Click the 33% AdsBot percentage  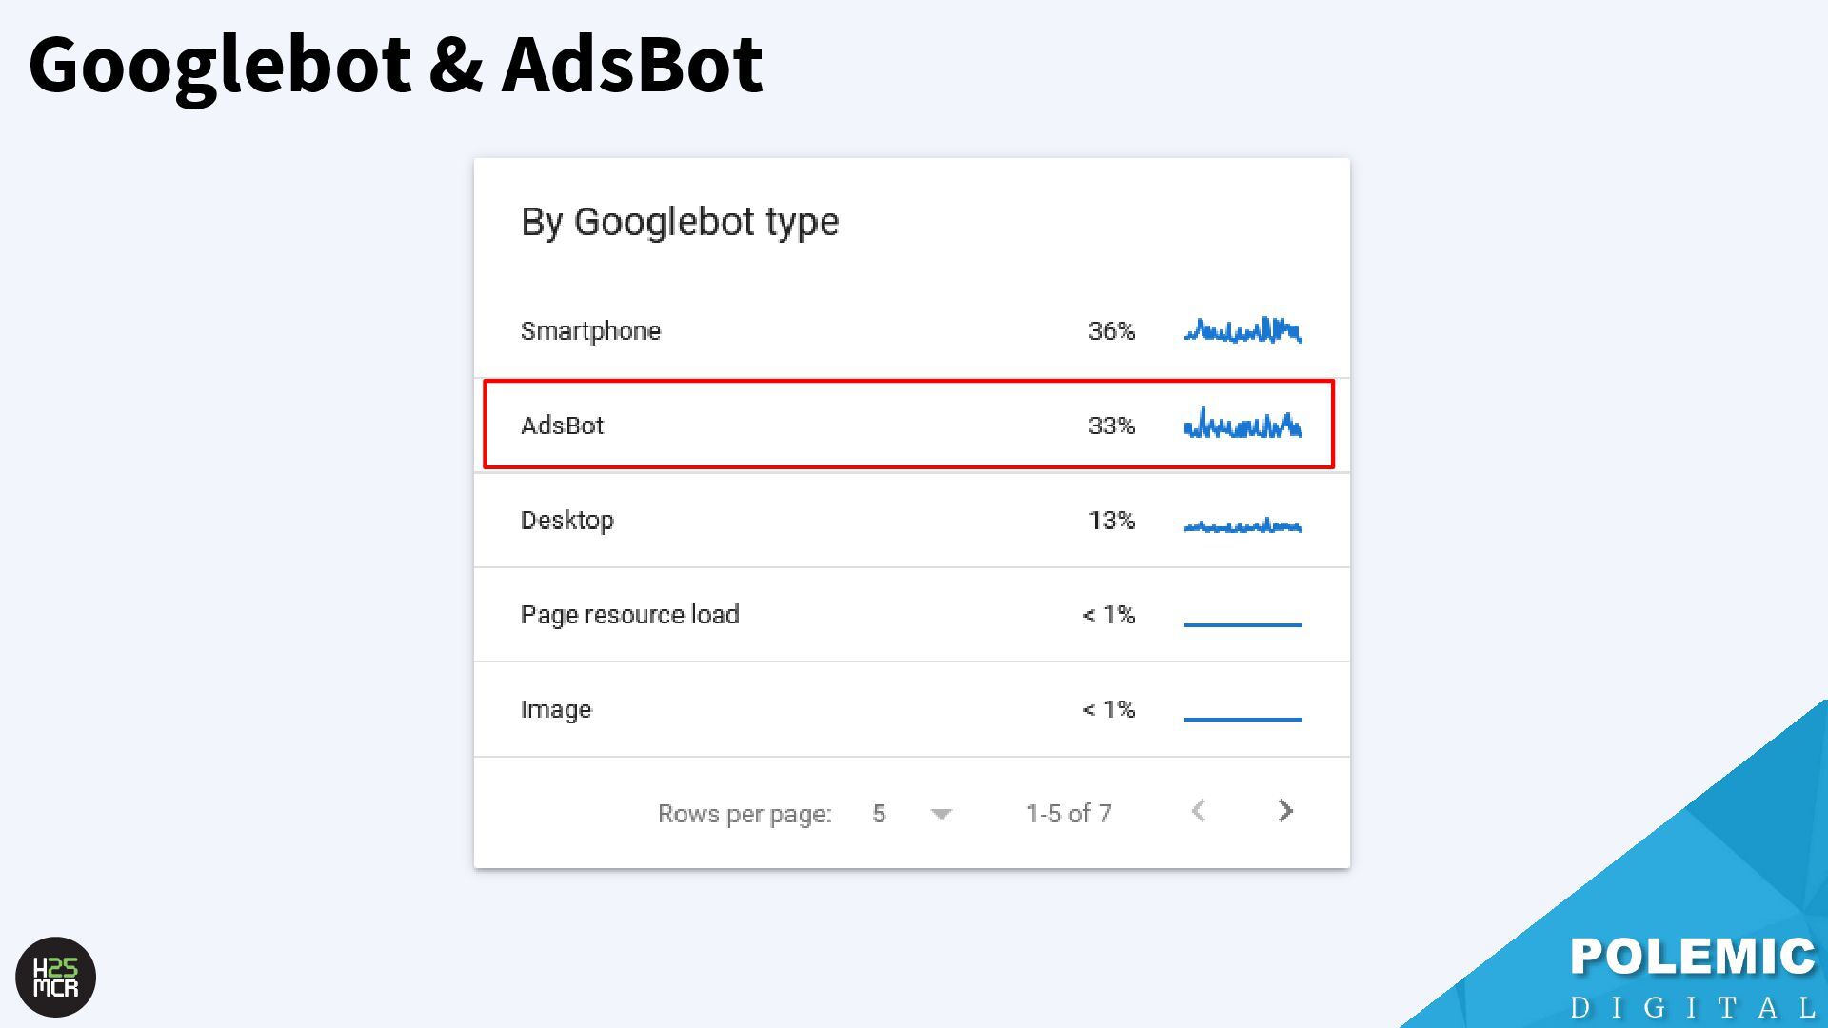tap(1111, 425)
